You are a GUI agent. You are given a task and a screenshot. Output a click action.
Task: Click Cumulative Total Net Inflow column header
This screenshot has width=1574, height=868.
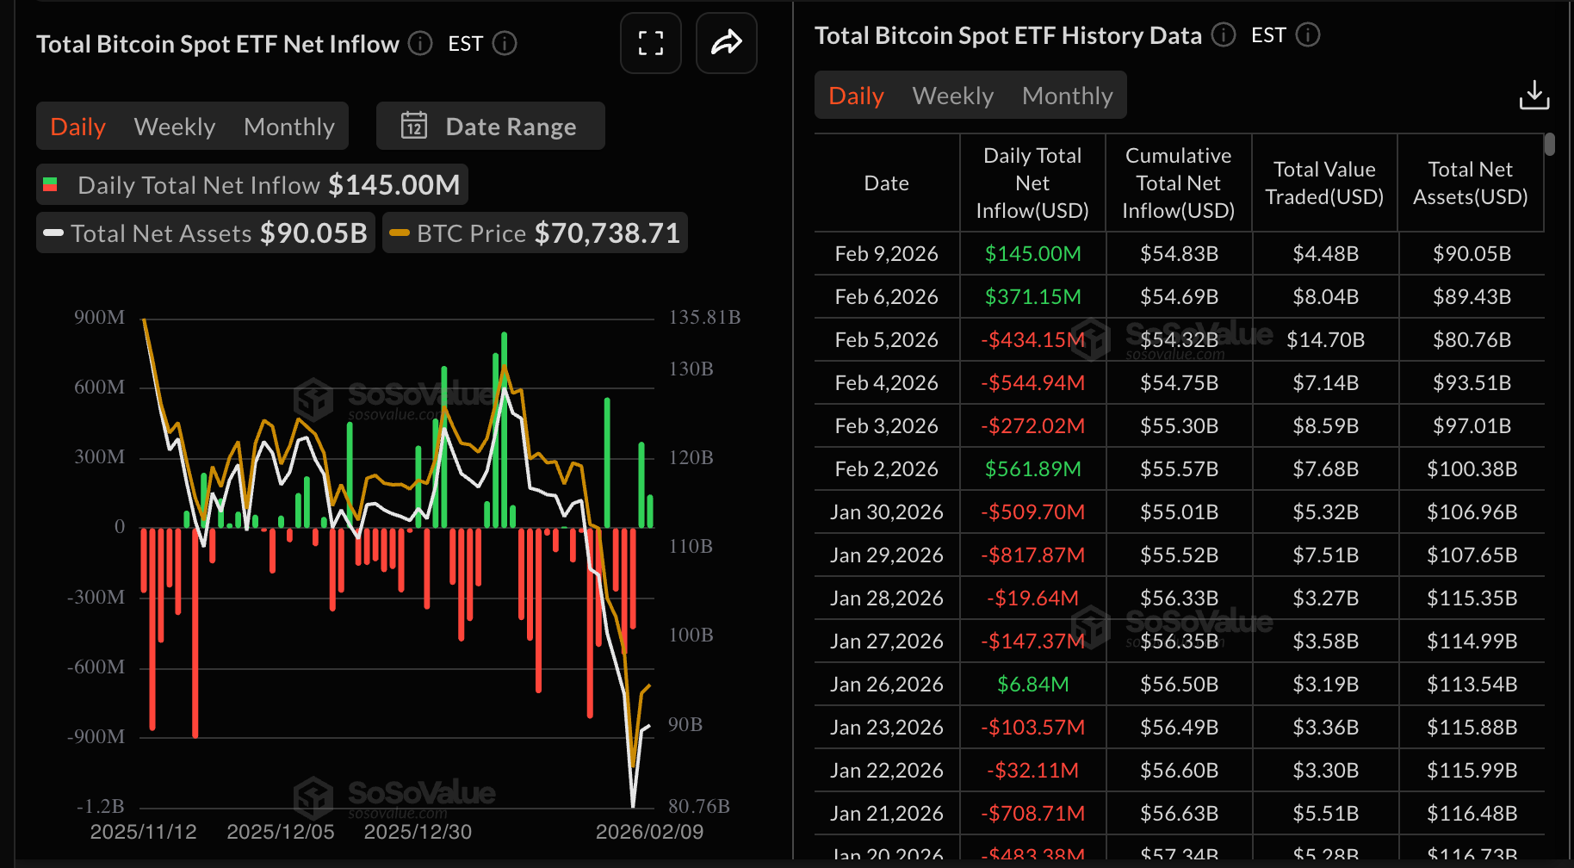[x=1179, y=183]
